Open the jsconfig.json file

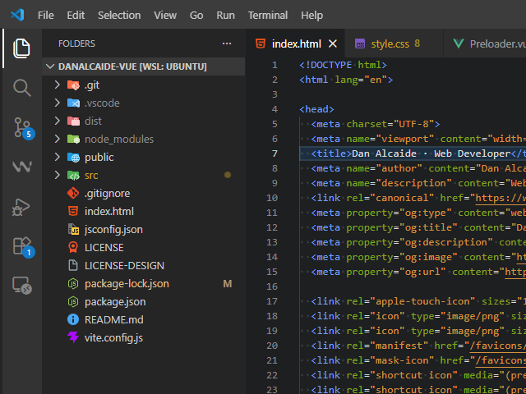tap(144, 230)
